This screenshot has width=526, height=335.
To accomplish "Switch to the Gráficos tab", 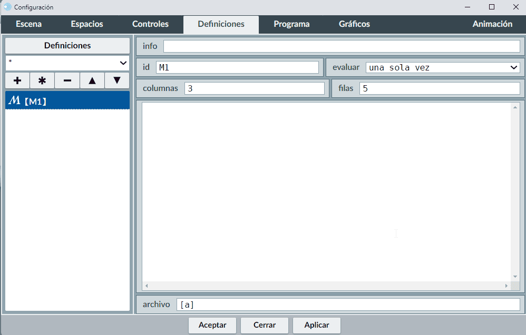I will [x=354, y=24].
